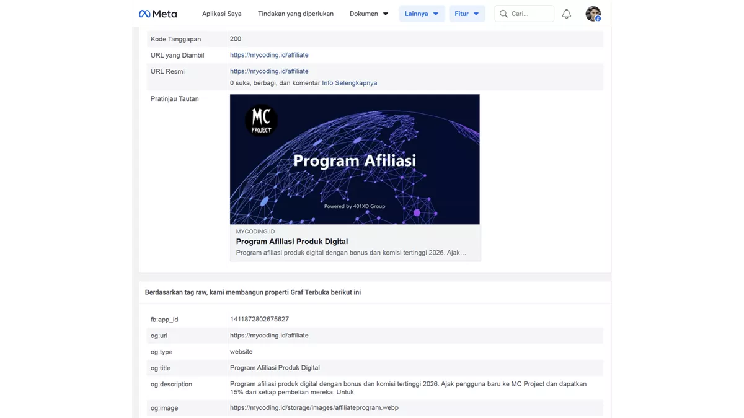Click the Program Afiliasi Produk Digital title
Screen dimensions: 744x418
point(291,241)
